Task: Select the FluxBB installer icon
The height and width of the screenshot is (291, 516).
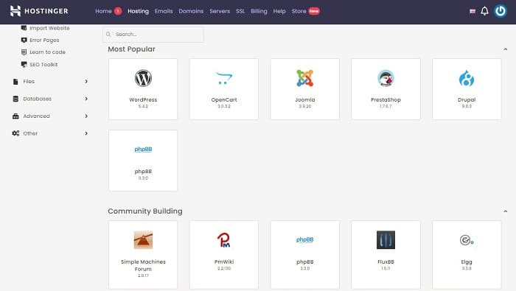Action: click(386, 239)
